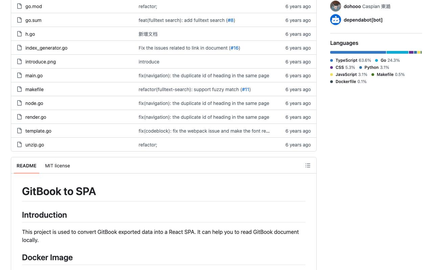
Task: Open main.go's duplicate id commit message
Action: pos(204,76)
